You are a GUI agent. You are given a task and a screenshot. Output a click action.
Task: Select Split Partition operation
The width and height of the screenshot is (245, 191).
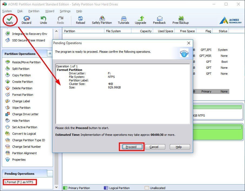click(17, 69)
